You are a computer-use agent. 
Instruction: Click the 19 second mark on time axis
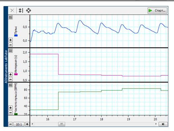pos(128,119)
